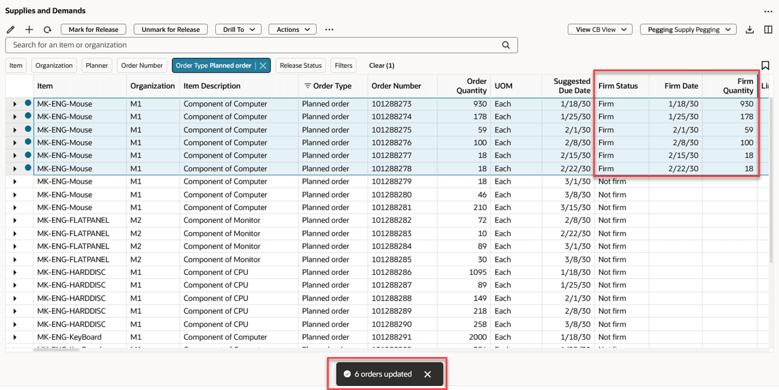This screenshot has width=779, height=390.
Task: Remove the Order Type Planned order filter
Action: click(263, 66)
